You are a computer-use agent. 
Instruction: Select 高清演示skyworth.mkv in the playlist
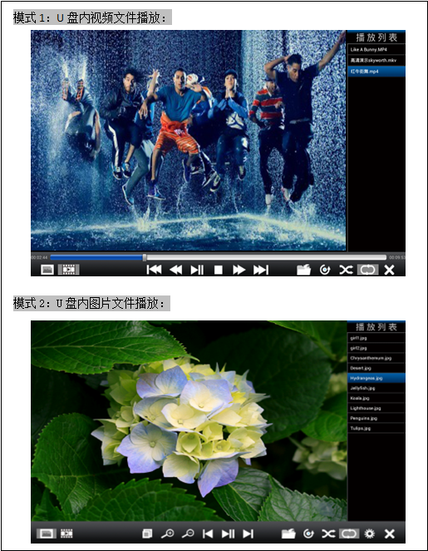pyautogui.click(x=376, y=61)
